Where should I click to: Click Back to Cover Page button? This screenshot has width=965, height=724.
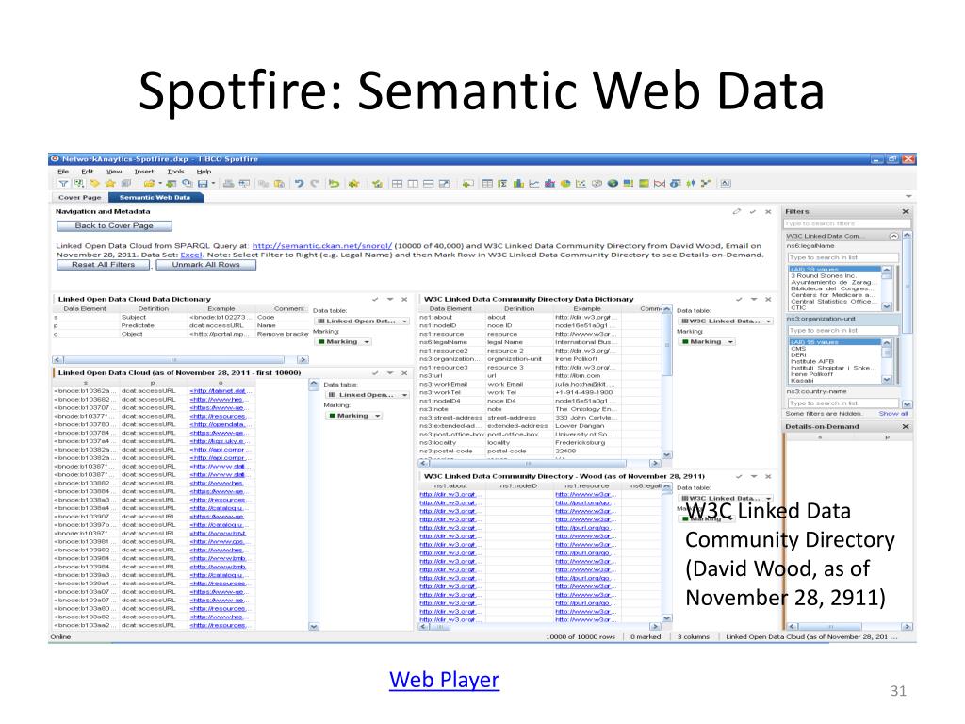(114, 226)
